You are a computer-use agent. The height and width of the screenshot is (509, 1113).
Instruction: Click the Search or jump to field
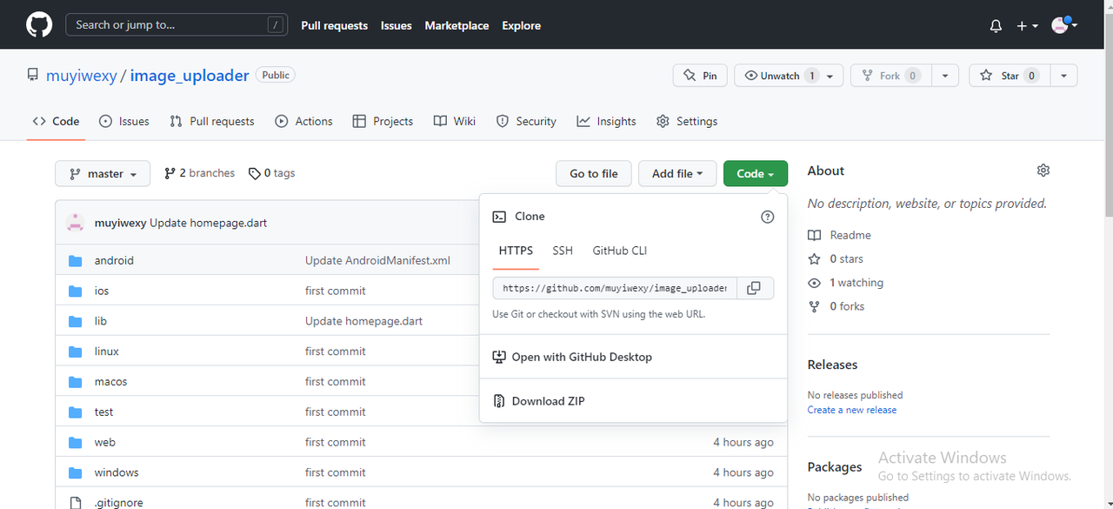click(177, 25)
